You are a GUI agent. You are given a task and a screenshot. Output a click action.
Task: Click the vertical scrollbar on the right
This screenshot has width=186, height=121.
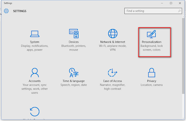tap(183, 58)
